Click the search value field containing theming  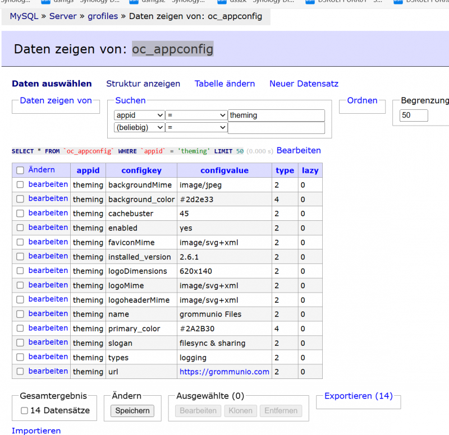[276, 115]
